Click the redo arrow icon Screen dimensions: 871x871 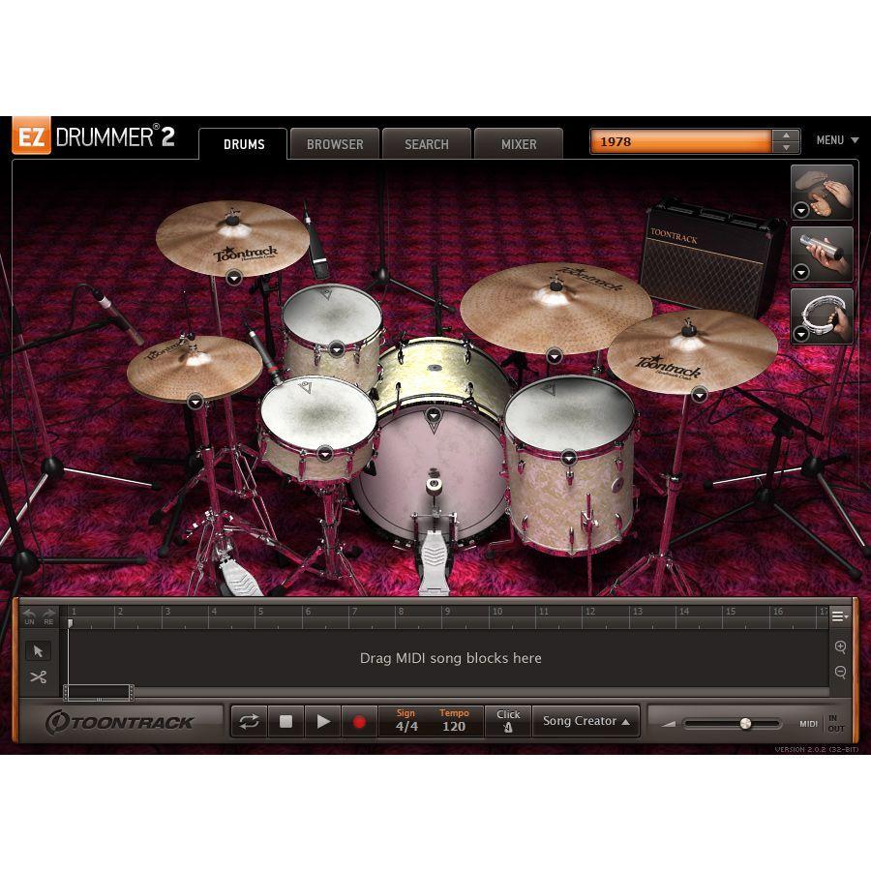[49, 616]
